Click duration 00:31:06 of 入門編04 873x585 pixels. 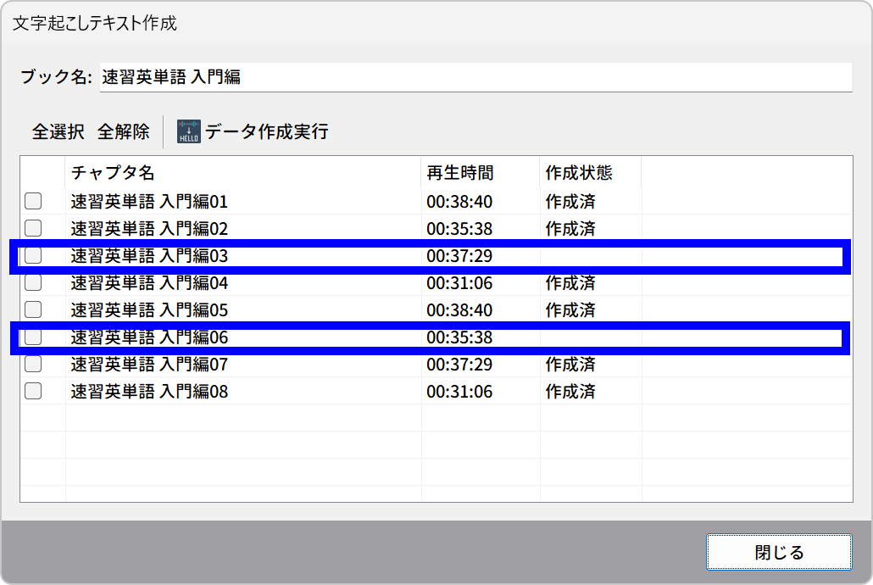(x=459, y=283)
